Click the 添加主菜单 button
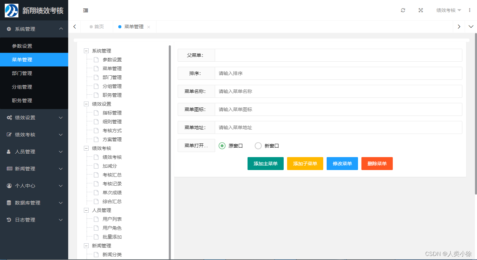477x260 pixels. coord(266,164)
